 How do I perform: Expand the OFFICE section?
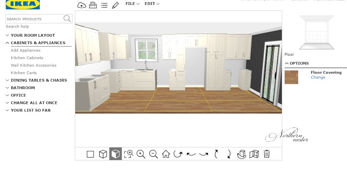point(16,95)
